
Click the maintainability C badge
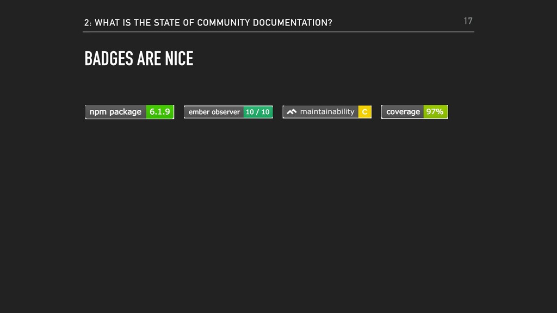coord(327,112)
